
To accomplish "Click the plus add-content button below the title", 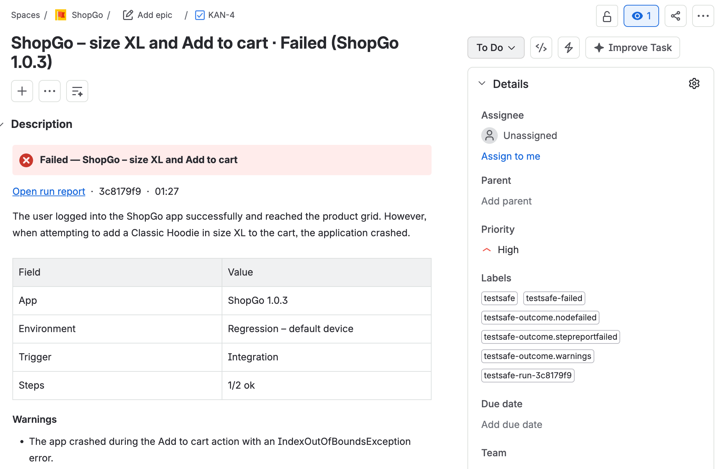I will (22, 91).
